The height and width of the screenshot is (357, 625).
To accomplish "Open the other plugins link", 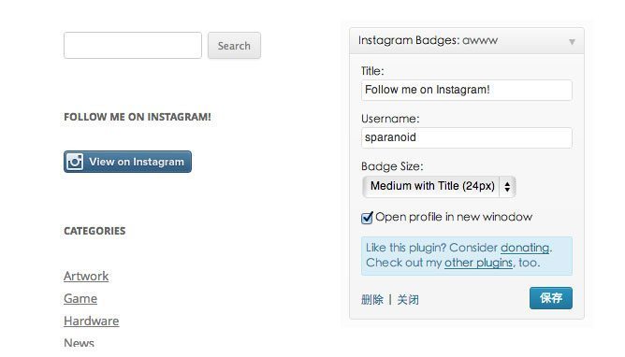I will tap(478, 263).
